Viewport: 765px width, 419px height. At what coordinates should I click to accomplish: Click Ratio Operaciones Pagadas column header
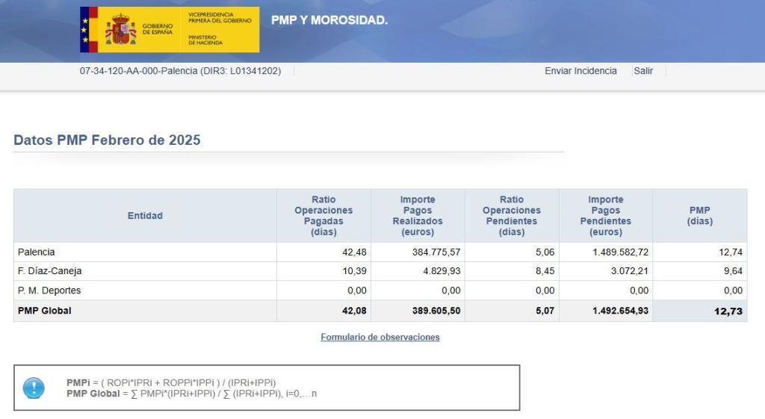click(323, 216)
